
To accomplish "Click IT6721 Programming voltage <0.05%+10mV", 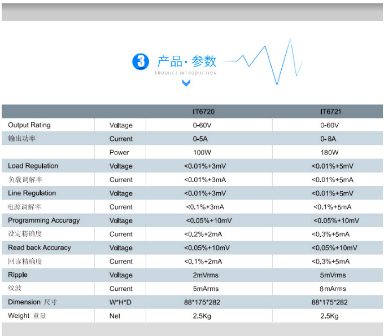I will coord(336,220).
